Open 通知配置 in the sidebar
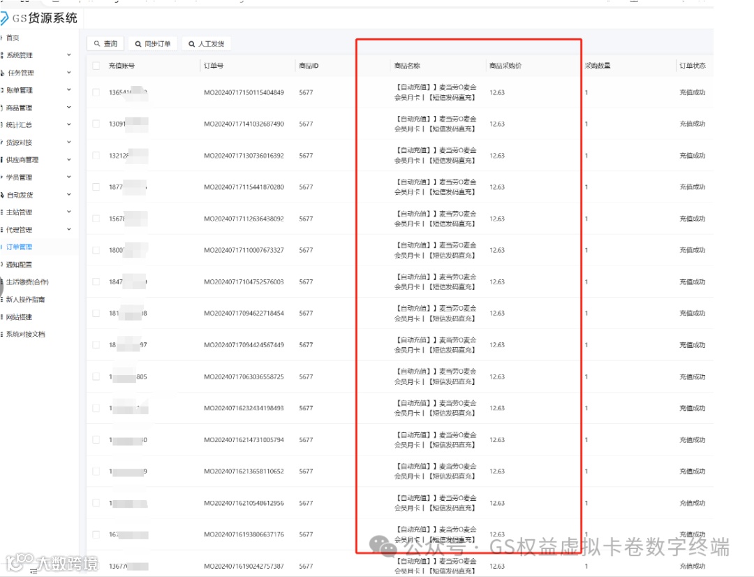 (20, 265)
